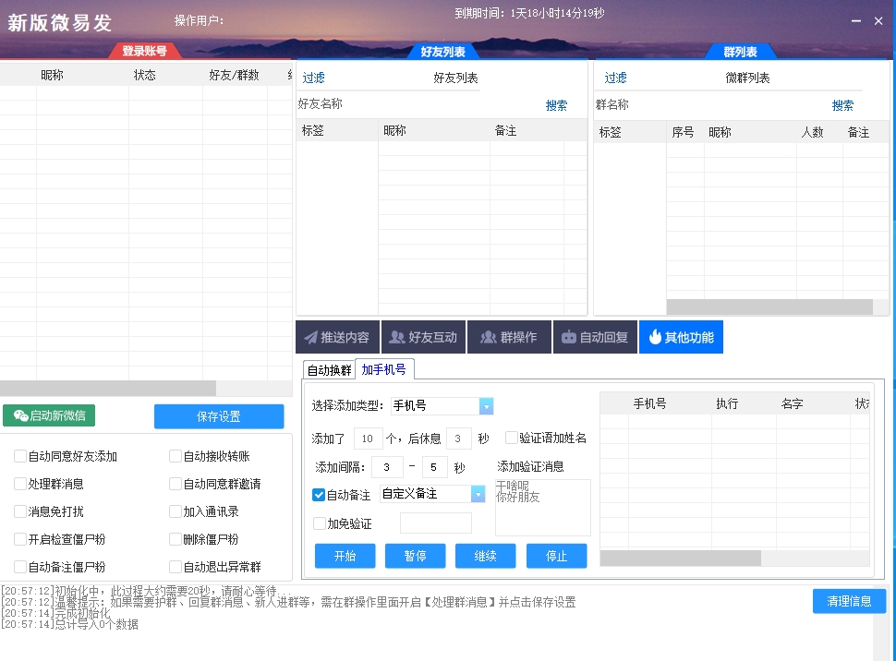Viewport: 896px width, 661px height.
Task: Click the 登录账号 red header tab
Action: click(145, 51)
